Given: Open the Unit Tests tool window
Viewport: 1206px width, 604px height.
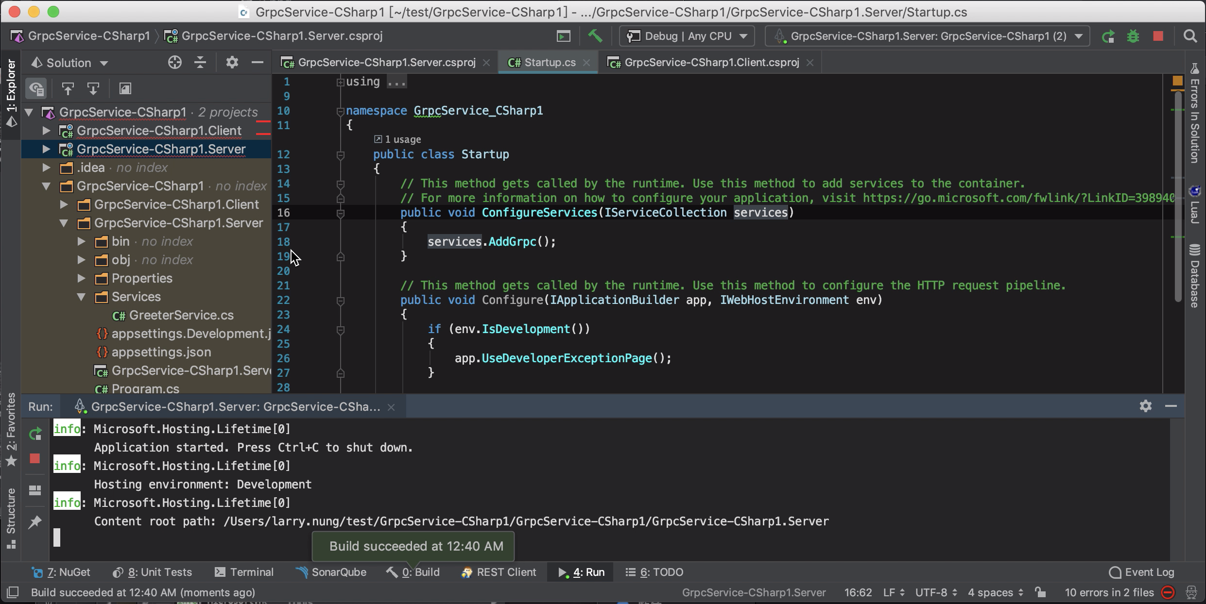Looking at the screenshot, I should (x=153, y=572).
